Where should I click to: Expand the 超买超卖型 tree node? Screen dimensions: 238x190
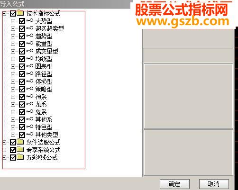13,29
